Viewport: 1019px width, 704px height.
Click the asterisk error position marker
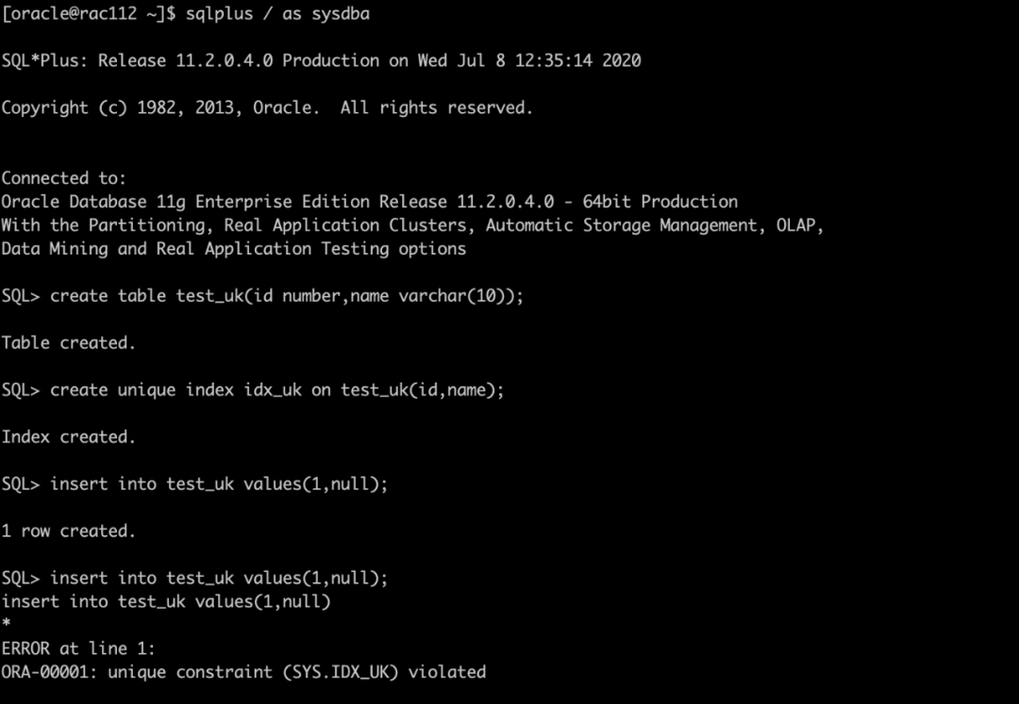point(6,625)
